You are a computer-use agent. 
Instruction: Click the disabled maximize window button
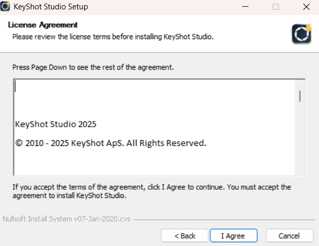[x=275, y=7]
